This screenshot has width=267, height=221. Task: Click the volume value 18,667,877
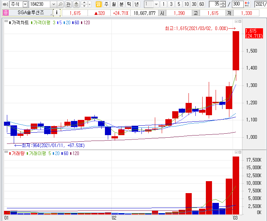click(x=144, y=13)
